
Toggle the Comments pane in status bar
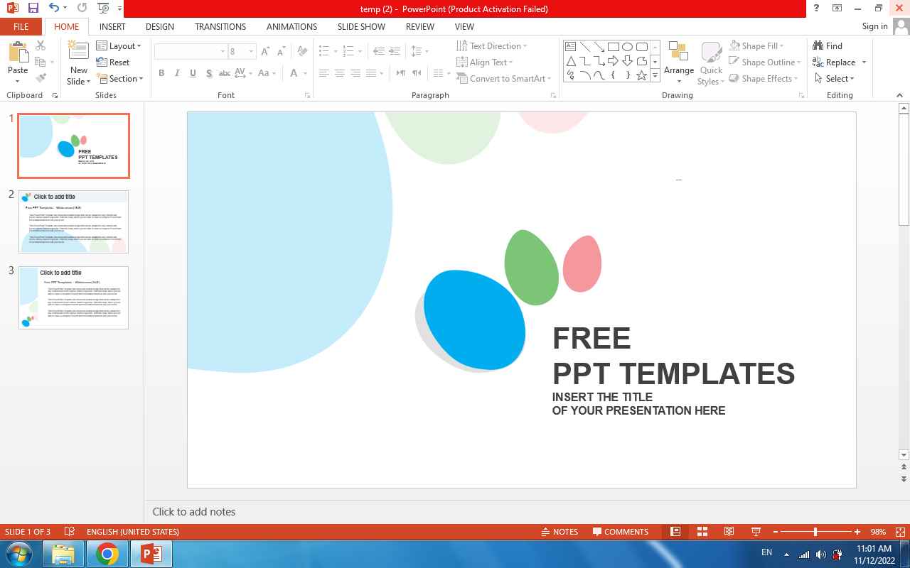(x=621, y=532)
